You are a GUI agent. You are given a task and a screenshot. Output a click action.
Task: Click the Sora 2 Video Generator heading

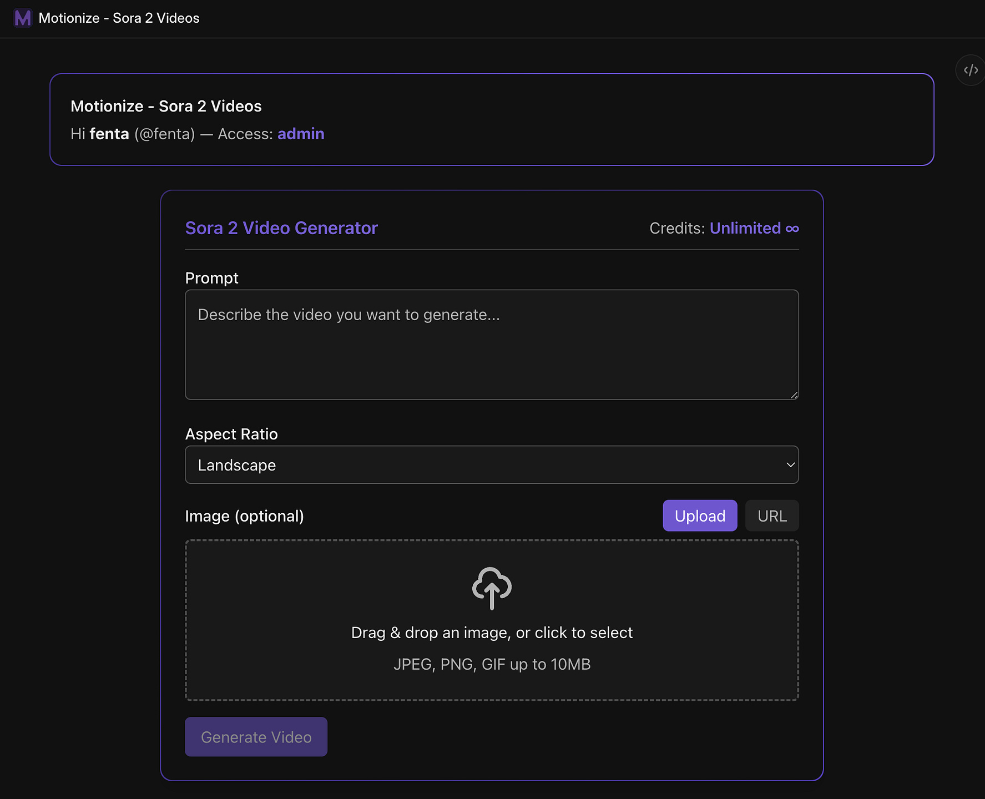(281, 228)
